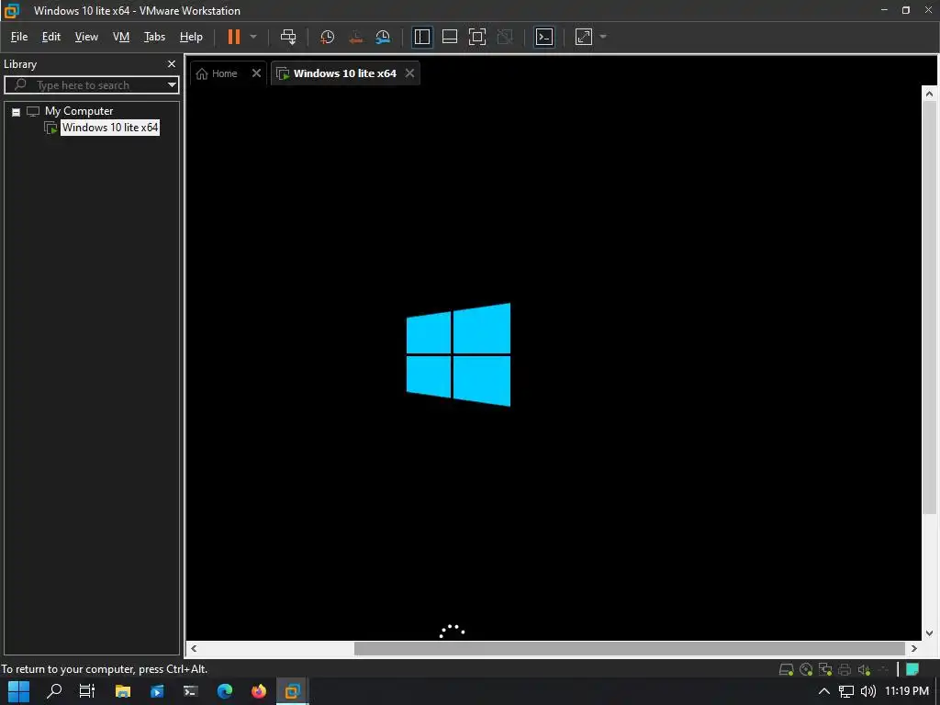Open File Explorer from the taskbar

tap(123, 691)
